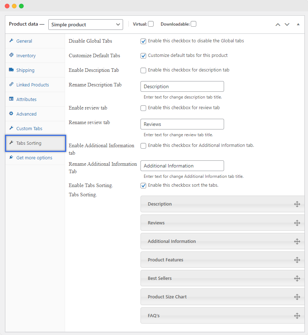Screen dimensions: 308x335
Task: Go to the General settings link
Action: [x=24, y=41]
